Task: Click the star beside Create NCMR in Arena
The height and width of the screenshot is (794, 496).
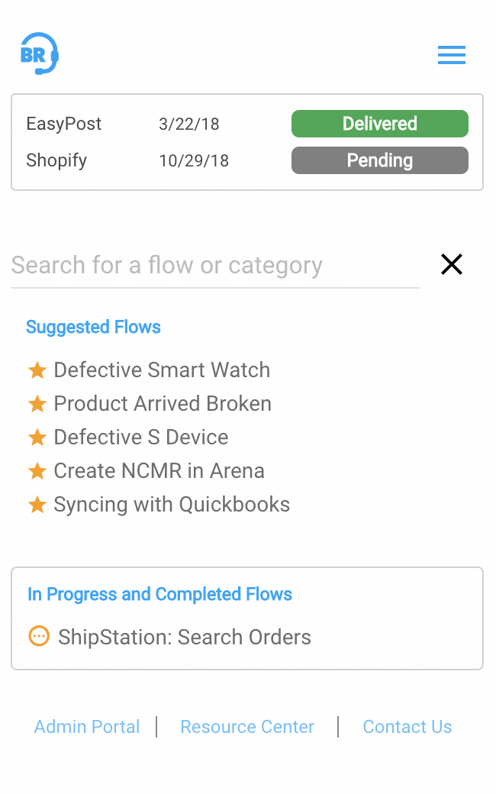Action: 37,471
